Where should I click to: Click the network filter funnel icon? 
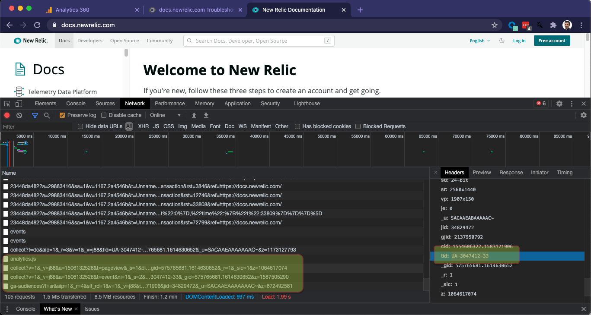[x=35, y=115]
